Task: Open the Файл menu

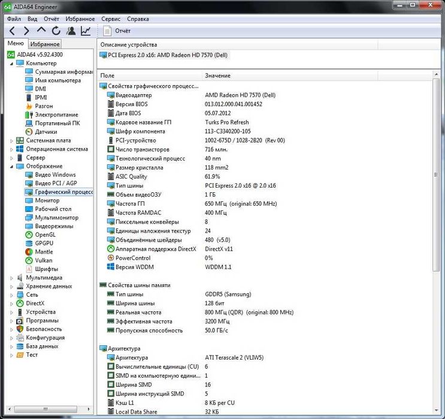Action: (x=14, y=19)
